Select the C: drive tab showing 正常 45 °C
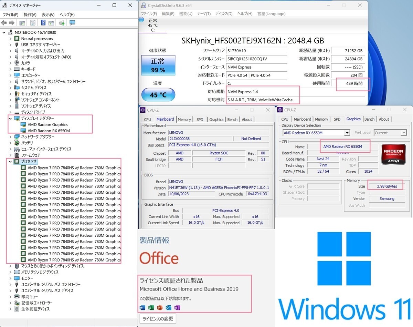The height and width of the screenshot is (327, 413). coord(152,25)
